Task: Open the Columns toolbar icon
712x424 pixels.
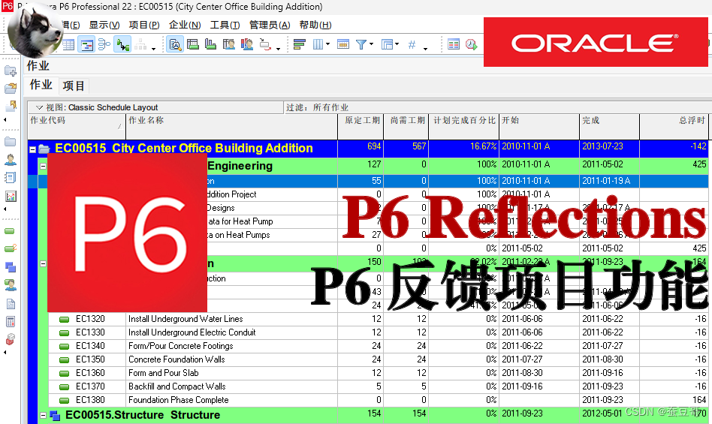Action: click(x=318, y=44)
